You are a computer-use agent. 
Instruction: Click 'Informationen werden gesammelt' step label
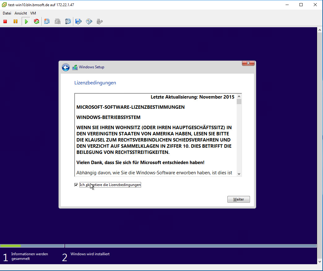pyautogui.click(x=29, y=256)
